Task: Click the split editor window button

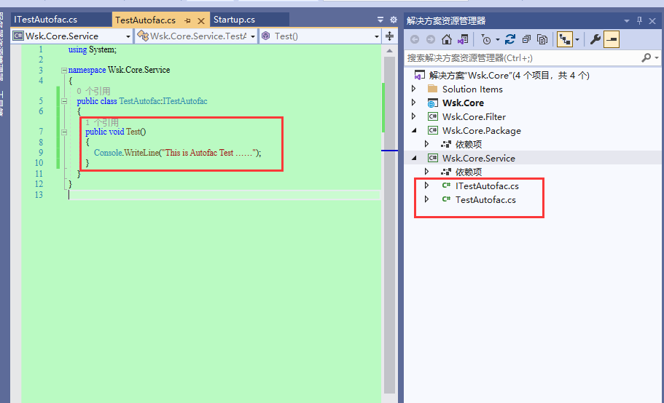Action: click(x=390, y=36)
